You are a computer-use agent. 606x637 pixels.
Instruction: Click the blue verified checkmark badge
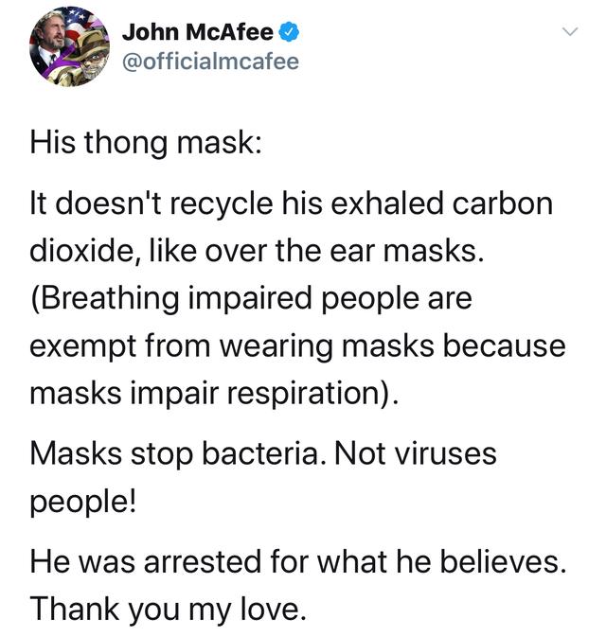coord(289,32)
